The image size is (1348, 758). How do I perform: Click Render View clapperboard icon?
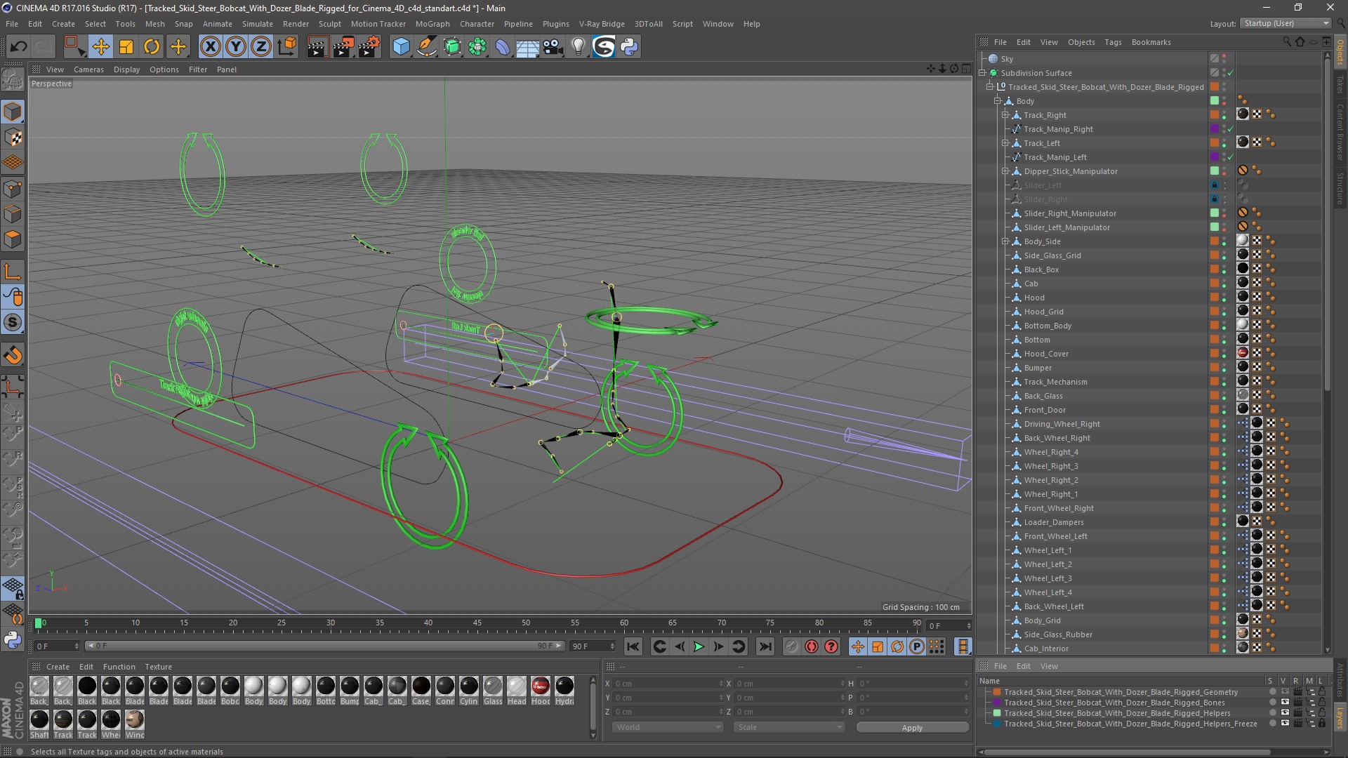click(317, 47)
